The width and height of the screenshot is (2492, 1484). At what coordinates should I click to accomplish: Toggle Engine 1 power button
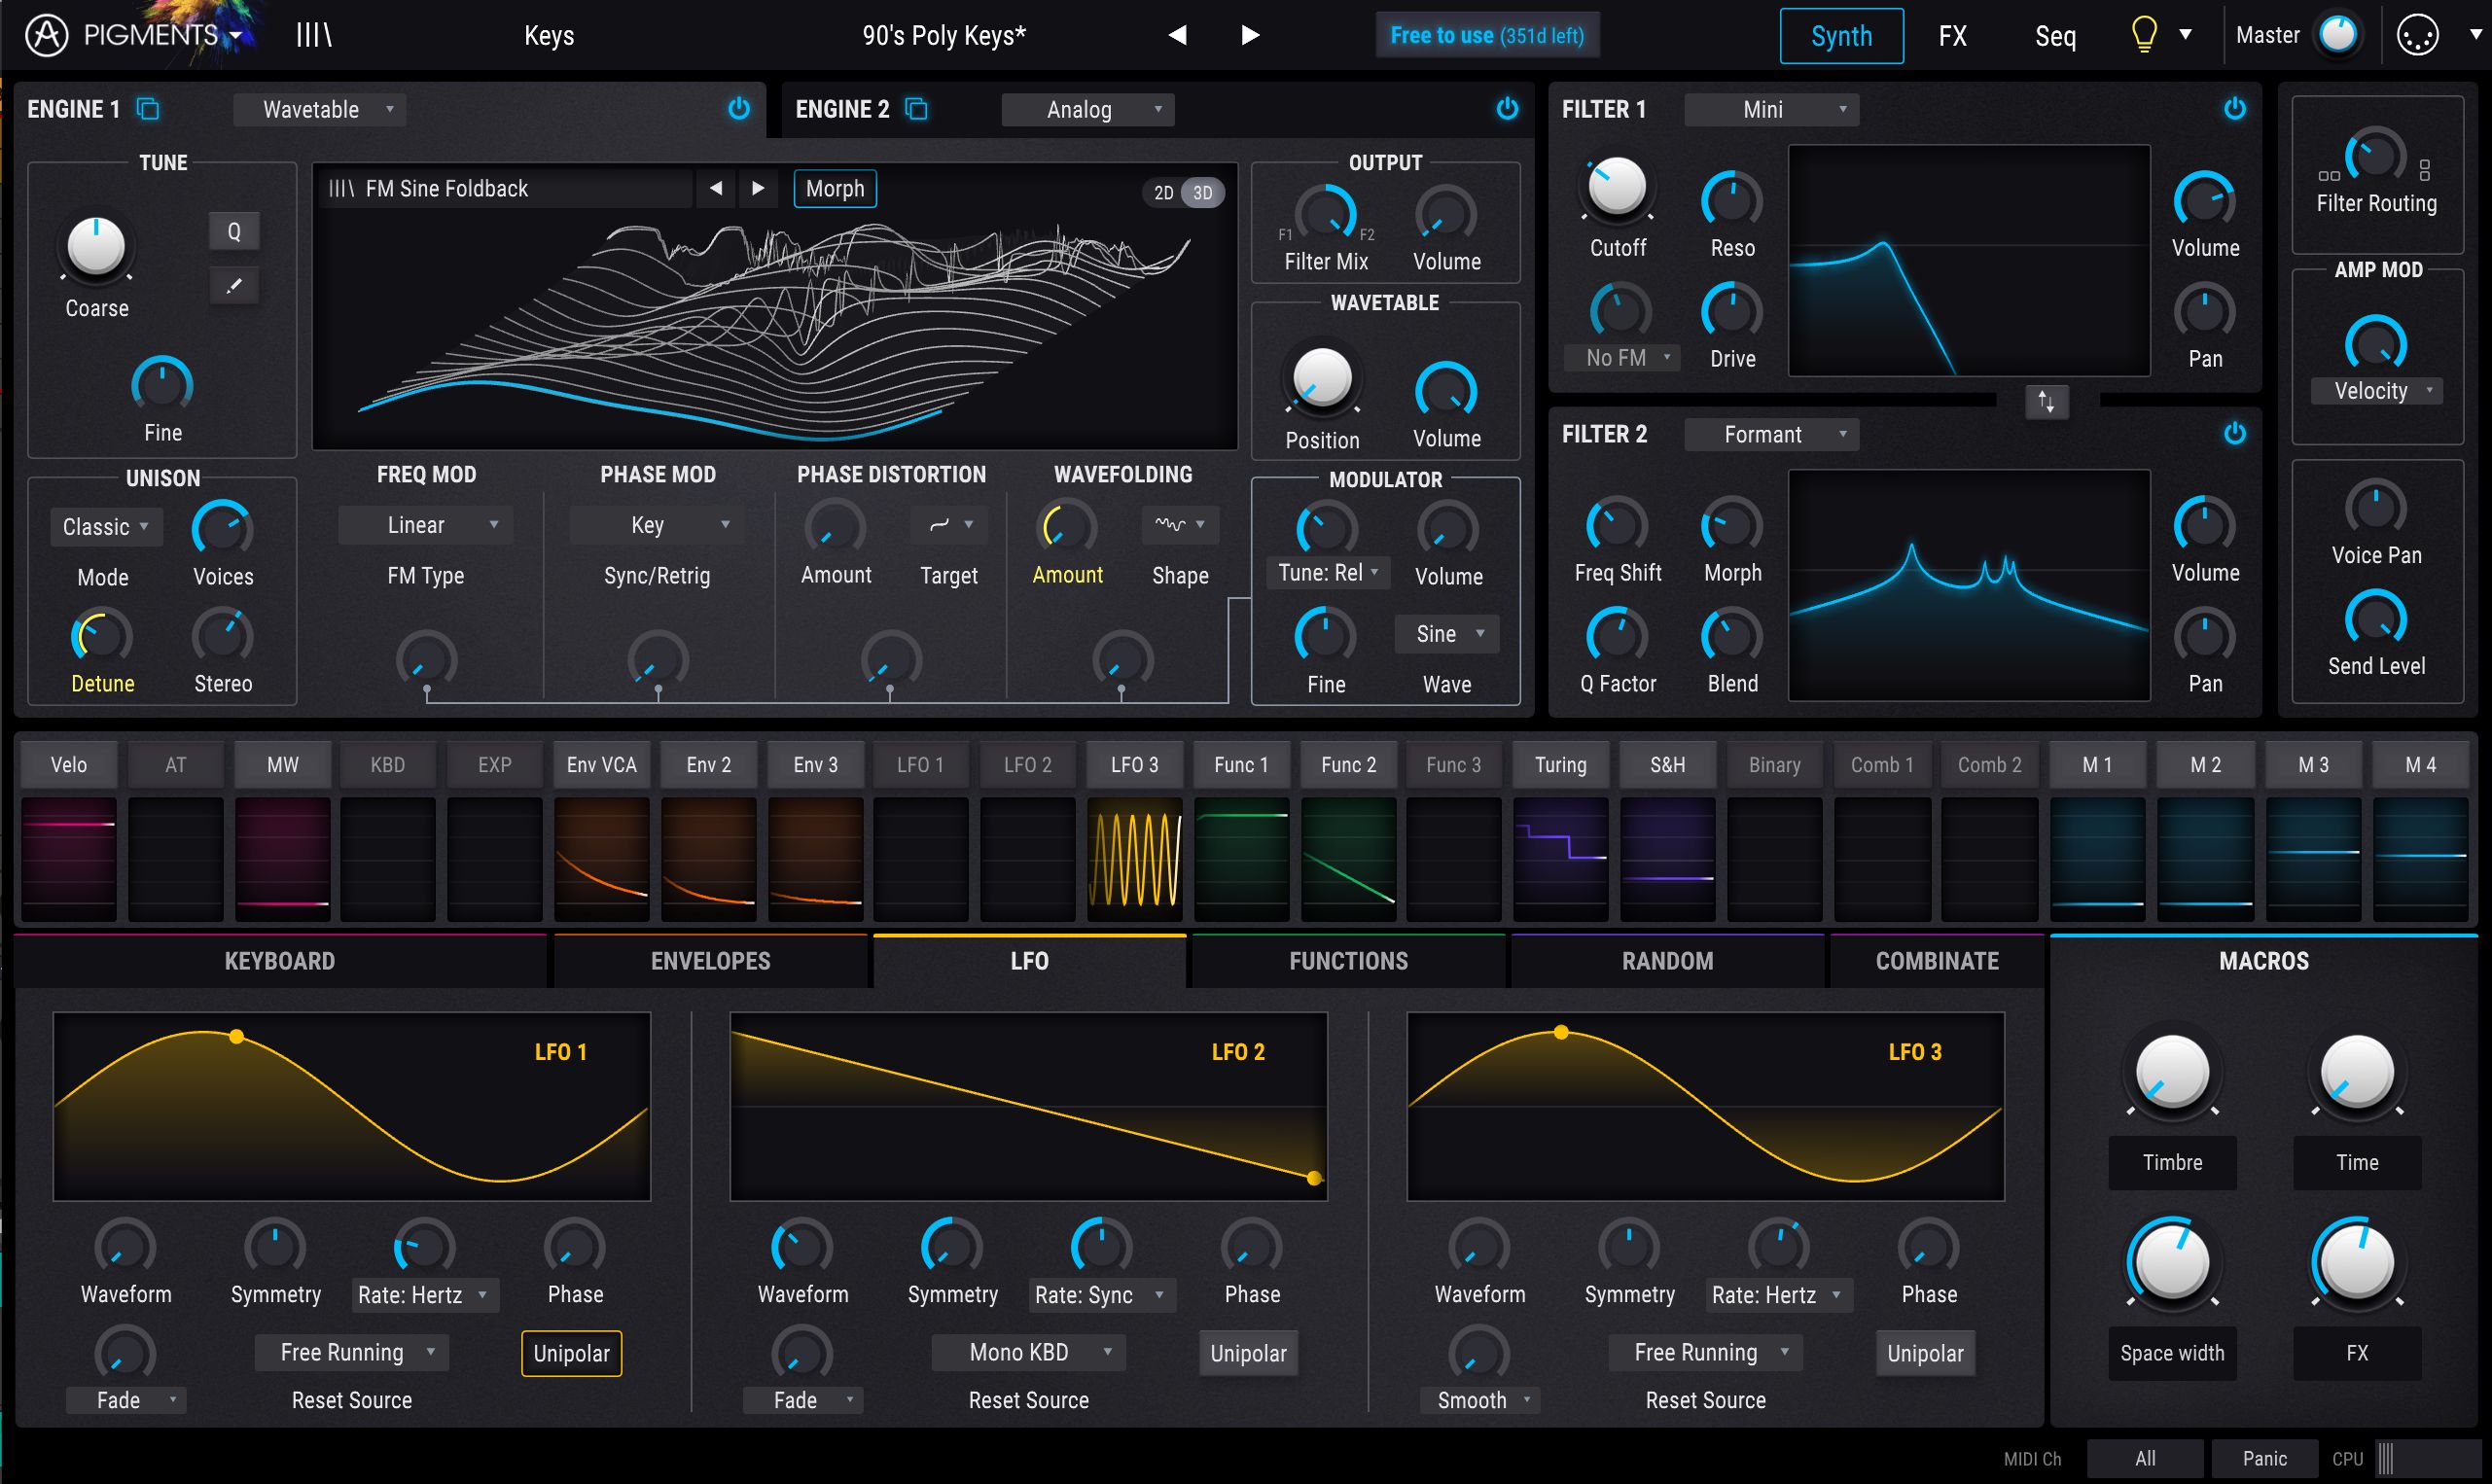(x=739, y=108)
